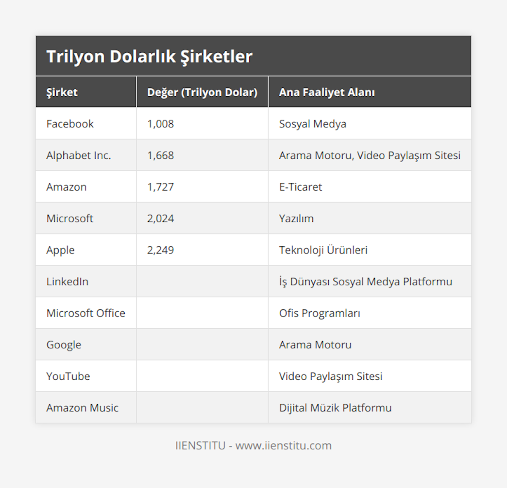Click the Alphabet Inc. row name
The height and width of the screenshot is (488, 507).
pyautogui.click(x=79, y=155)
